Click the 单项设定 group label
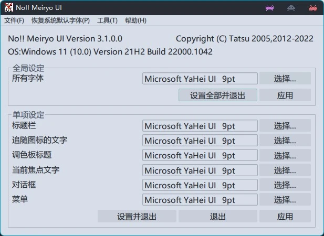 28,115
